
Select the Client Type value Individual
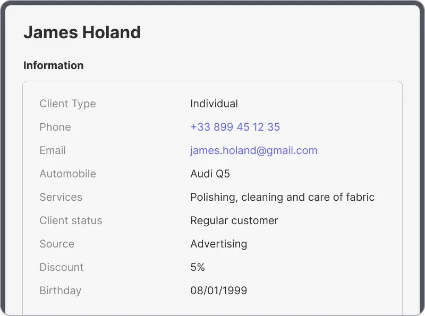[214, 104]
